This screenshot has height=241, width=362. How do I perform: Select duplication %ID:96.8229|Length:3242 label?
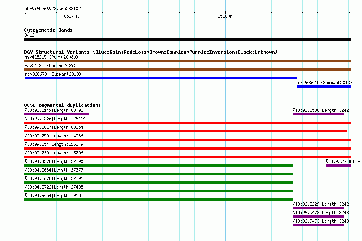[321, 204]
